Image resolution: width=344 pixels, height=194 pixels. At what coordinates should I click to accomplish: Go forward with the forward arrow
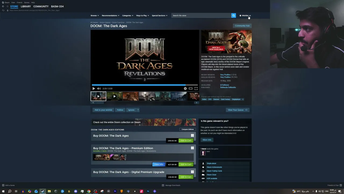click(7, 6)
